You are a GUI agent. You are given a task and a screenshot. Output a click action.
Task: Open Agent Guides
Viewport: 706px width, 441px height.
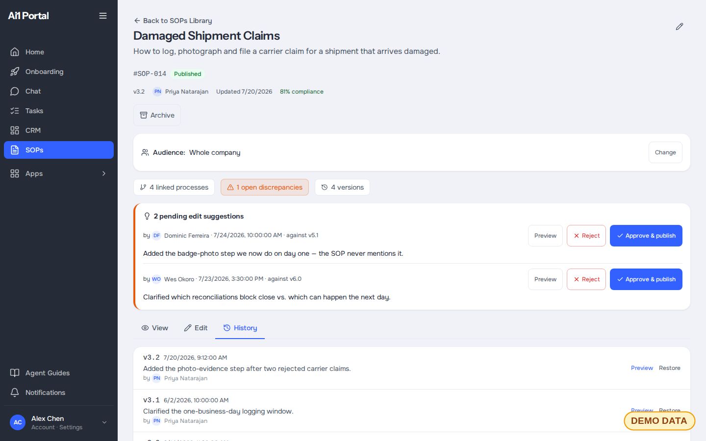coord(59,373)
